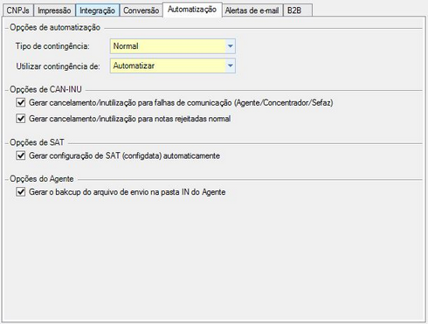Toggle cancelamento for notas rejeitadas normal
Image resolution: width=428 pixels, height=324 pixels.
(x=21, y=119)
